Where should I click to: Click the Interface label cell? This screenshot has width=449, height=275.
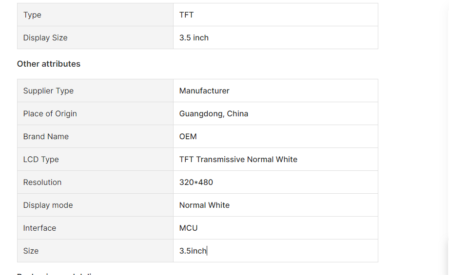point(39,228)
